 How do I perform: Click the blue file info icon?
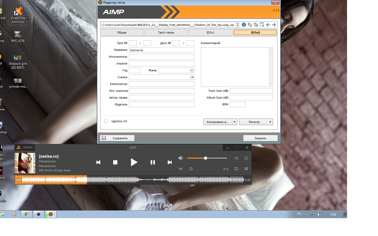point(244,25)
